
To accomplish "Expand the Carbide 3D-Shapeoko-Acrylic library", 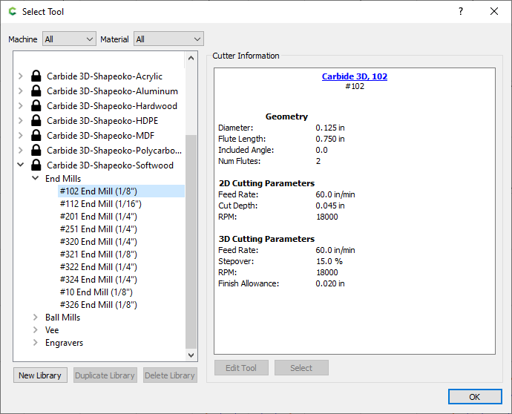I will [x=21, y=76].
